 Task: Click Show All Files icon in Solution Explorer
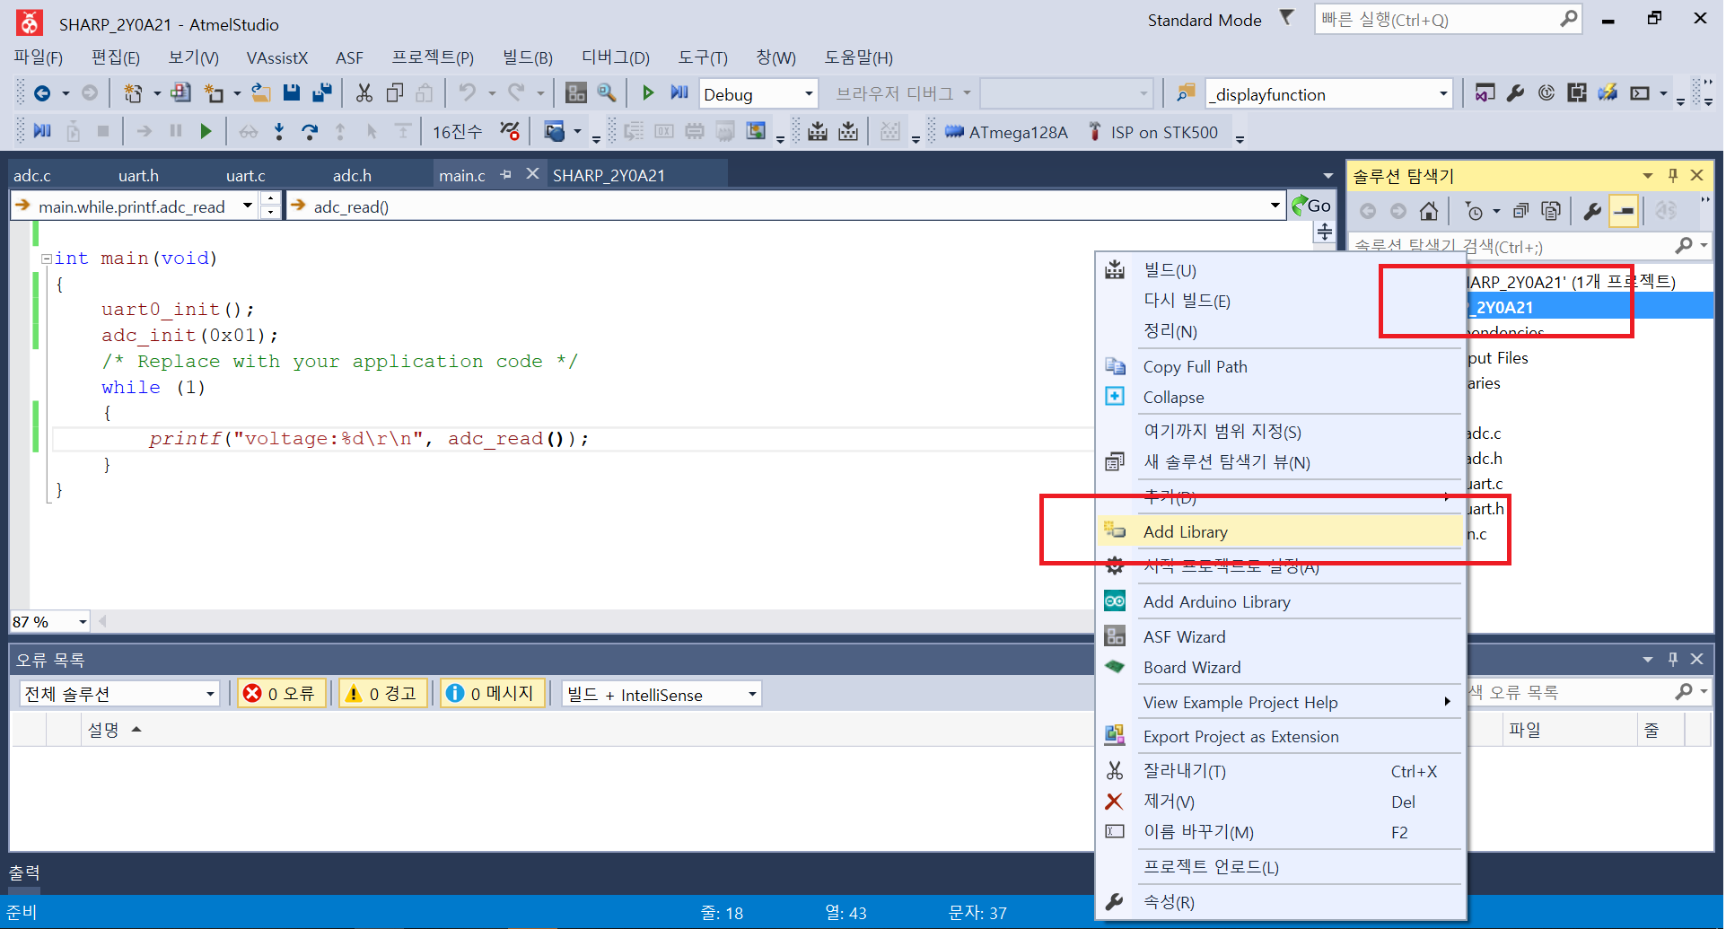[x=1550, y=211]
